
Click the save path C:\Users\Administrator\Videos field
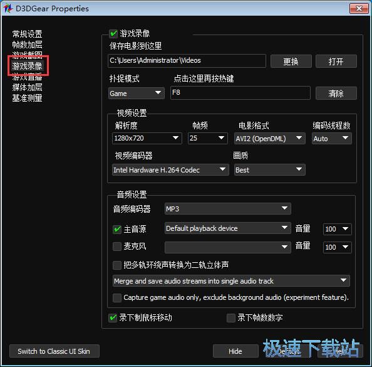[x=187, y=61]
